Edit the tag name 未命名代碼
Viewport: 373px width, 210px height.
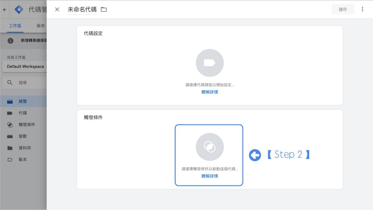click(x=82, y=10)
